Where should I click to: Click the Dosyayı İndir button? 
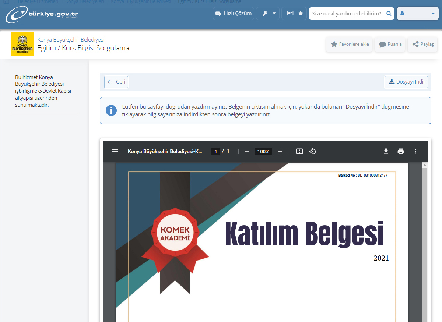coord(406,82)
